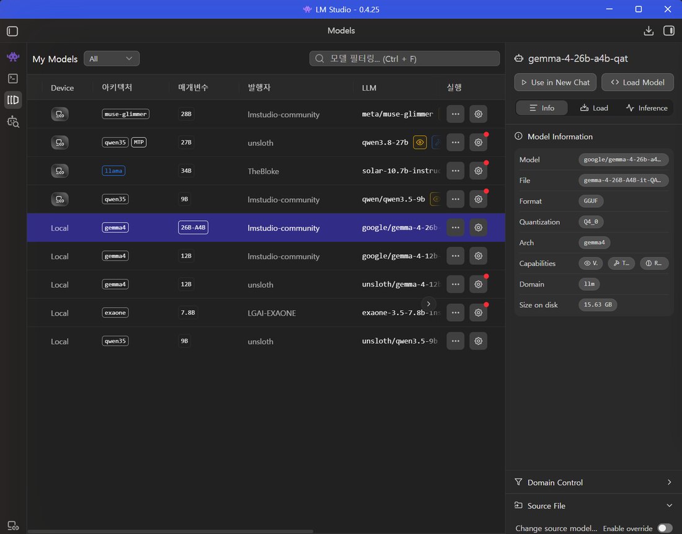This screenshot has height=534, width=682.
Task: Click TheBloke publisher cell
Action: tap(263, 171)
